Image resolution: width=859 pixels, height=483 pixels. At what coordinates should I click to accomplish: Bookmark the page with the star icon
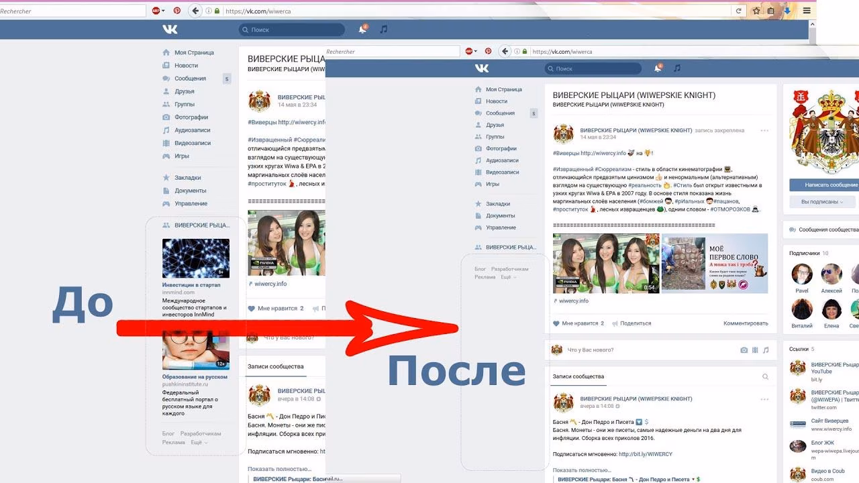(x=756, y=11)
